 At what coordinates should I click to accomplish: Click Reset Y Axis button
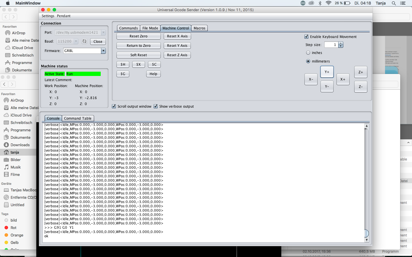[x=177, y=46]
